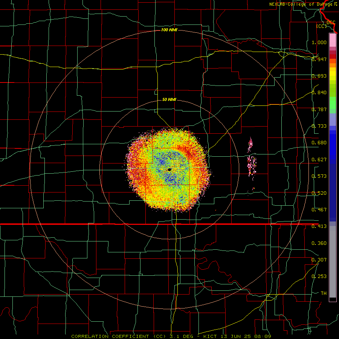Click the 100 NMI range ring label
339x339 pixels.
[169, 30]
